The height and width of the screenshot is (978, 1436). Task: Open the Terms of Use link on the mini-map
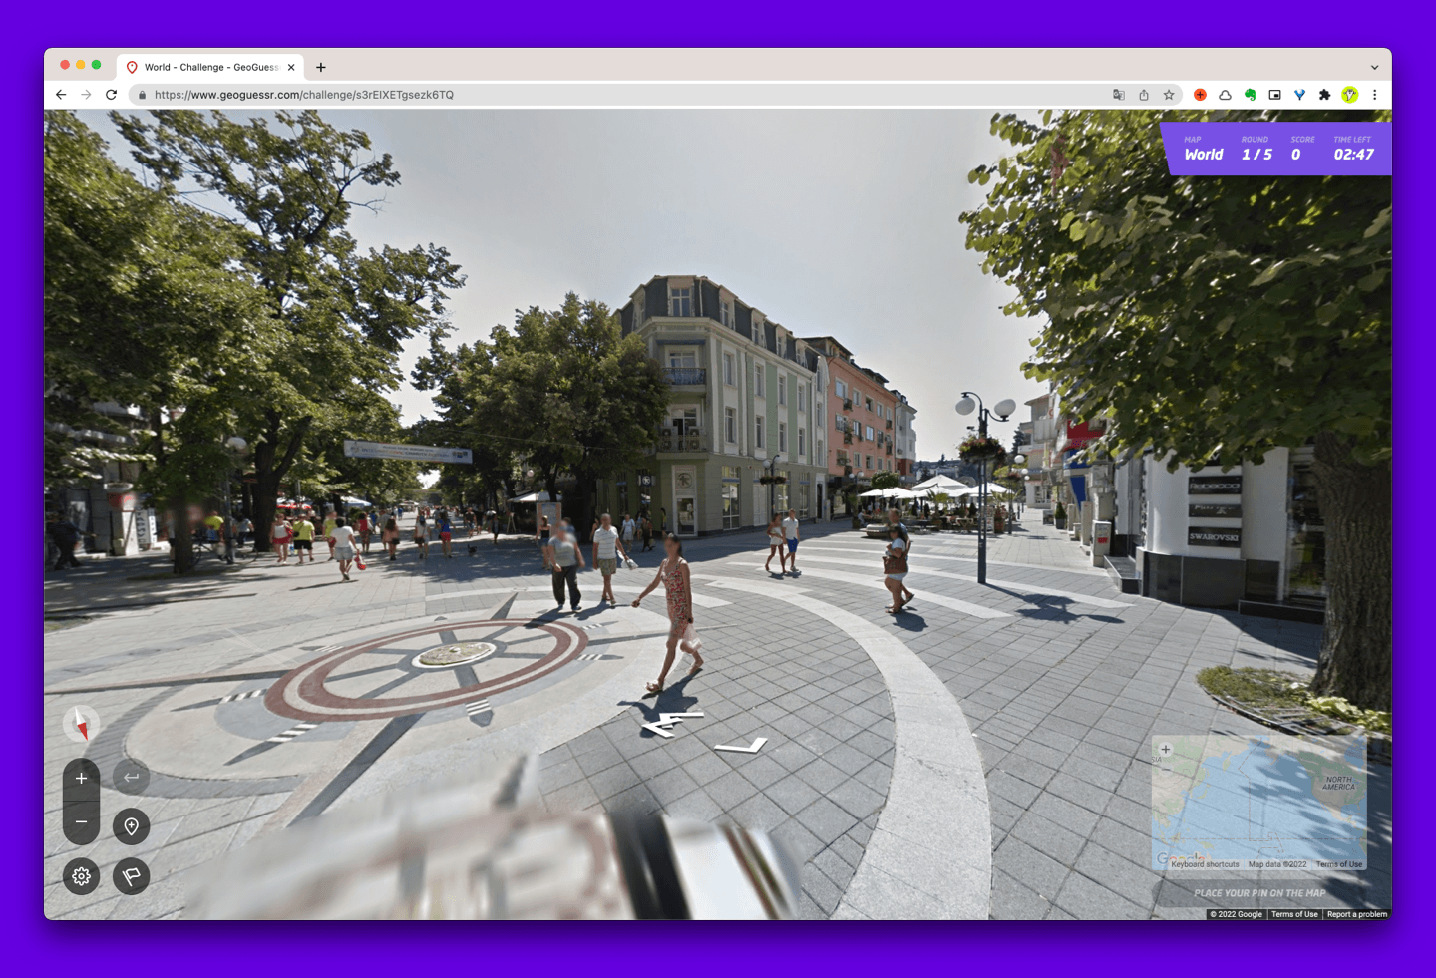pos(1338,864)
